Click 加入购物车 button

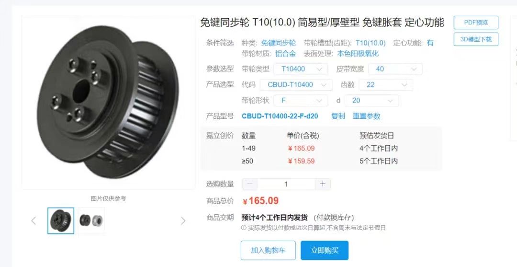[268, 251]
